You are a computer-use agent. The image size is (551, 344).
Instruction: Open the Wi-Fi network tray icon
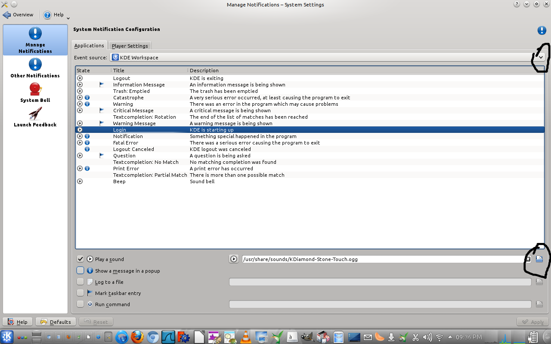pyautogui.click(x=440, y=337)
